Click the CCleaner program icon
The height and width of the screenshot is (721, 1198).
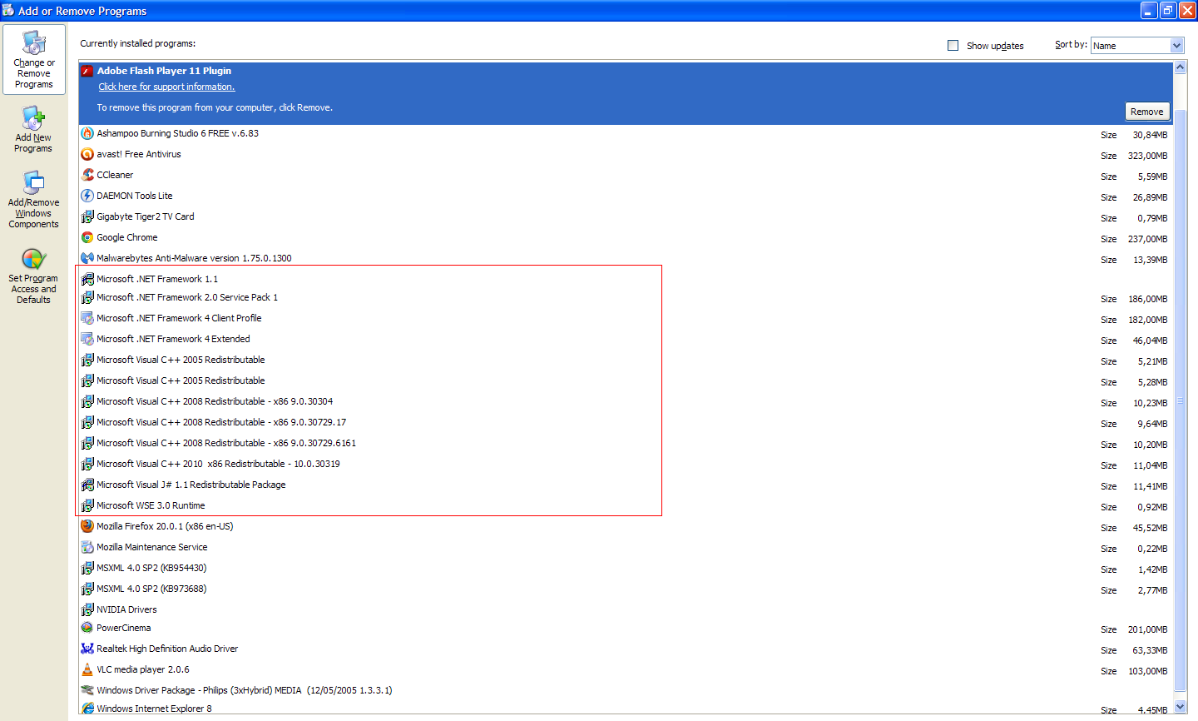87,175
